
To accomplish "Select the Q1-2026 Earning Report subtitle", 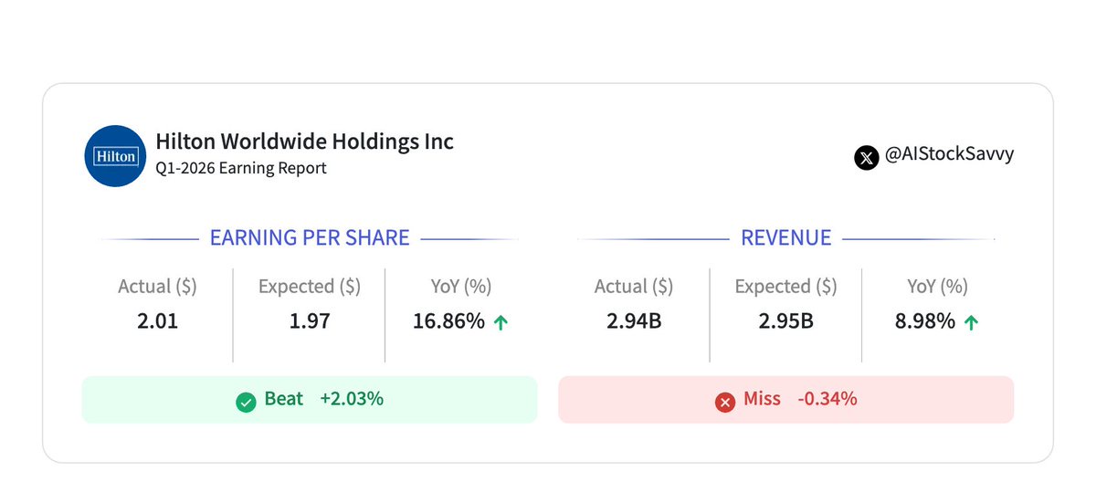I will click(x=241, y=169).
